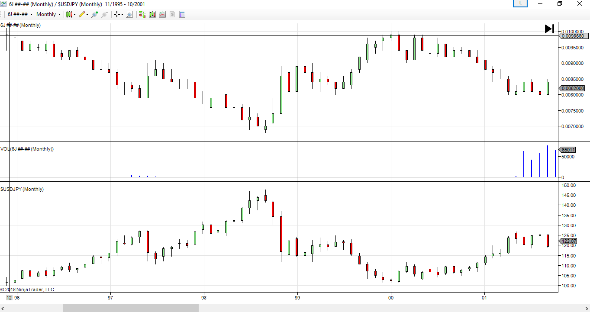This screenshot has width=590, height=312.
Task: Click the scrollbar left arrow
Action: [3, 308]
